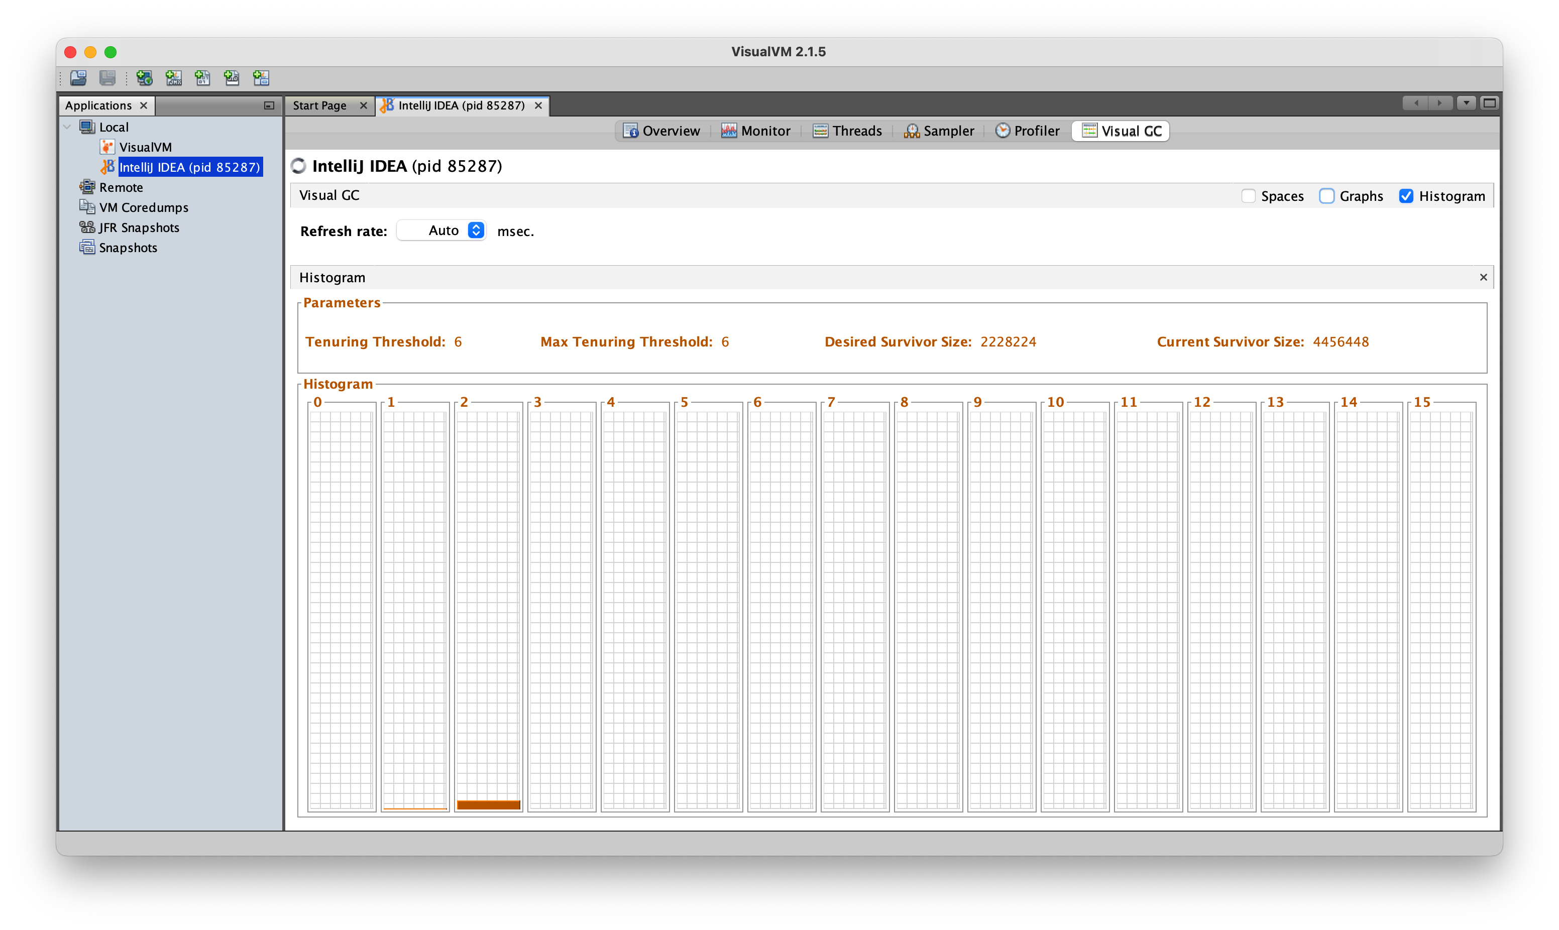
Task: Click the Add JMX Connection toolbar icon
Action: [174, 78]
